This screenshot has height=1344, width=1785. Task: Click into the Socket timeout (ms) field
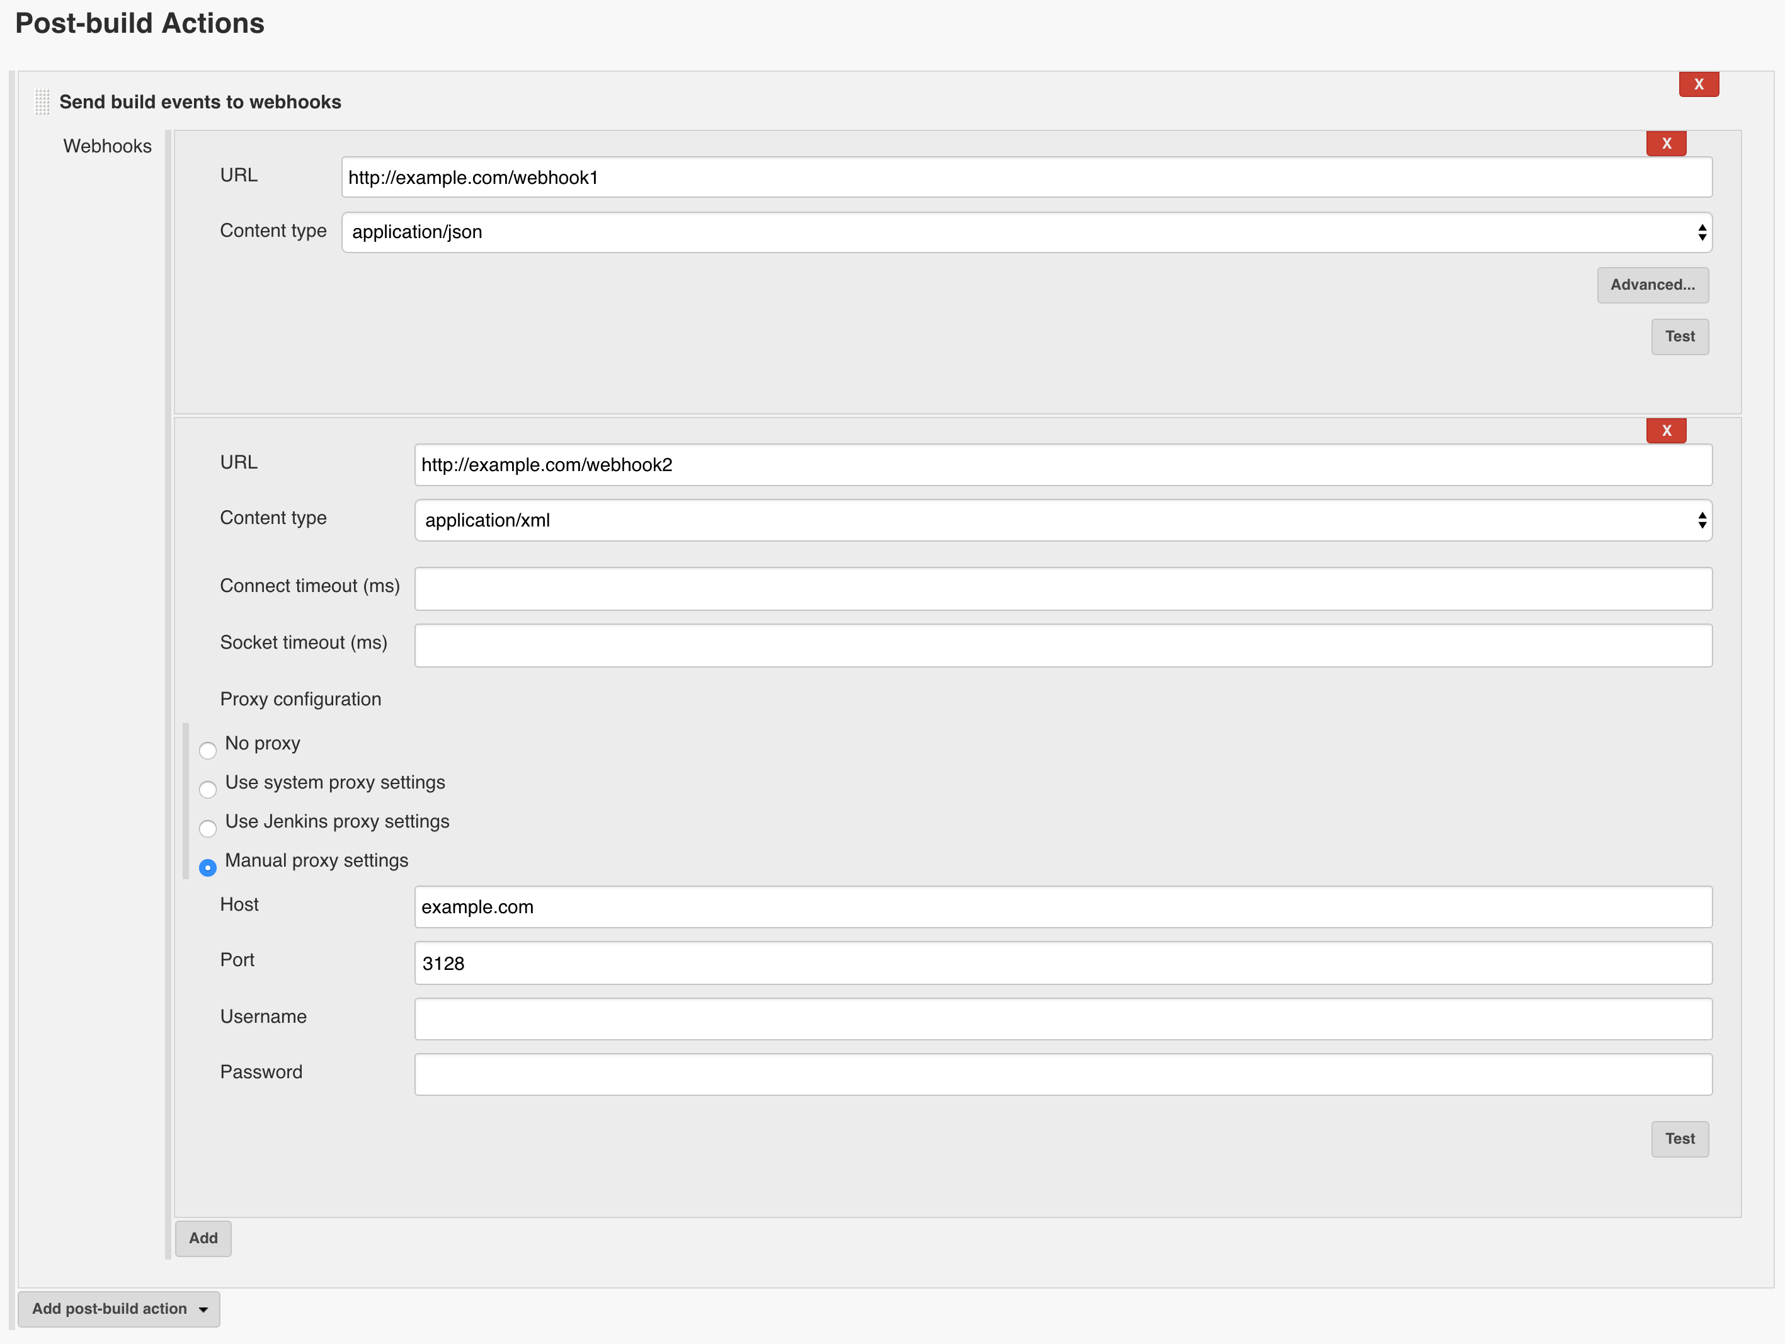[1062, 646]
